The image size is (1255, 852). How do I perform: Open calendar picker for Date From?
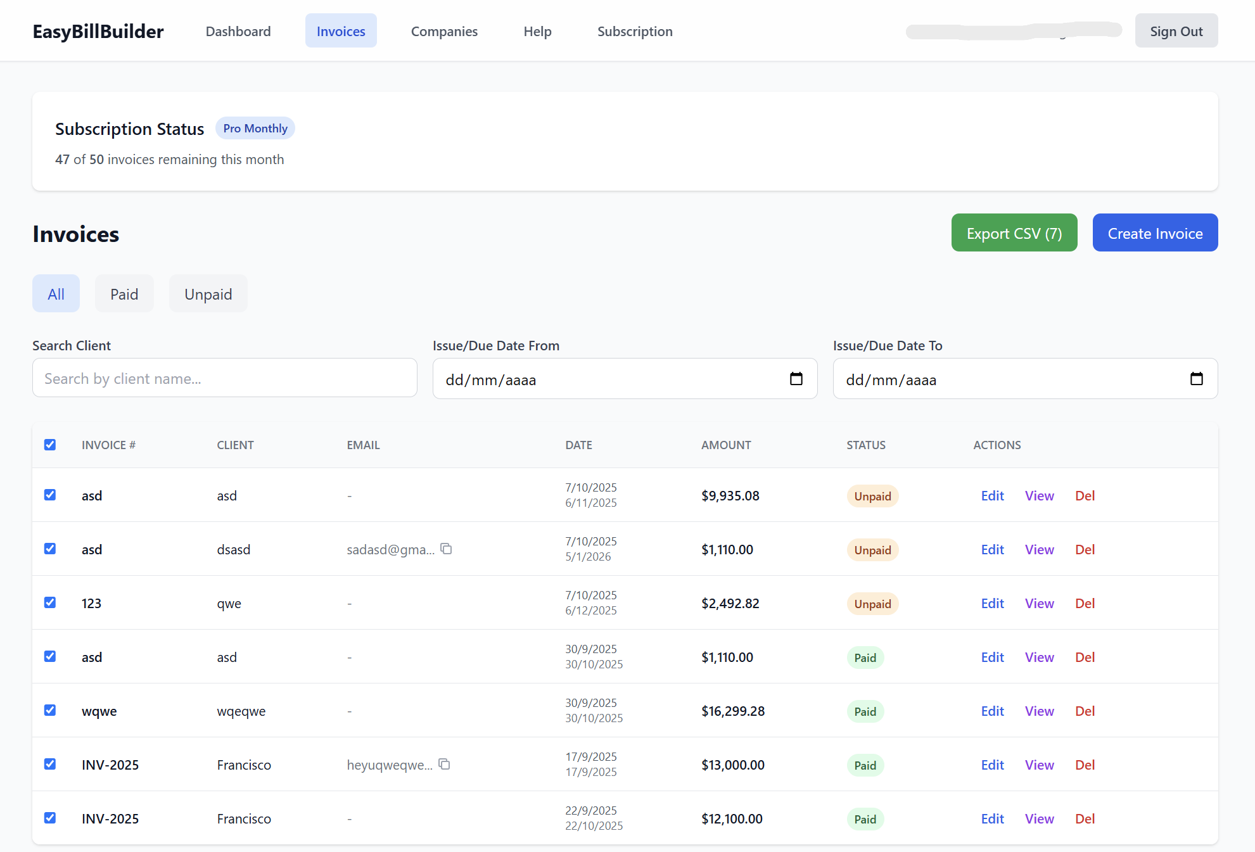[x=796, y=379]
